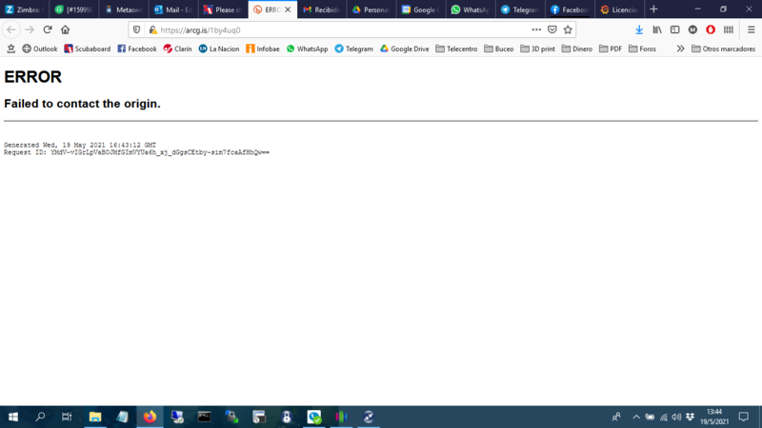Open a new tab with plus button

[653, 10]
